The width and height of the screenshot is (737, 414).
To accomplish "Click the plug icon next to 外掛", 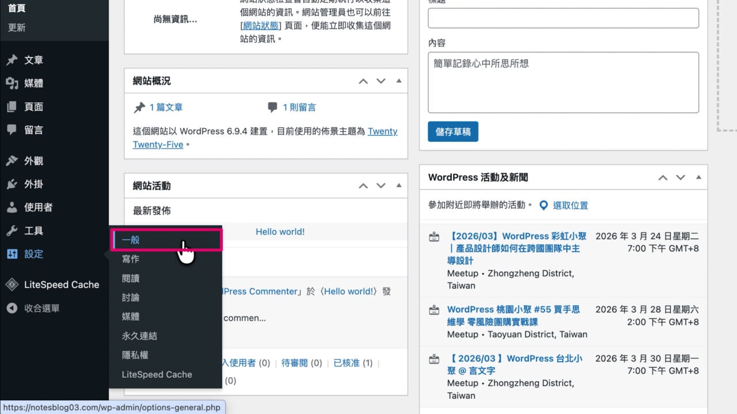I will point(12,185).
